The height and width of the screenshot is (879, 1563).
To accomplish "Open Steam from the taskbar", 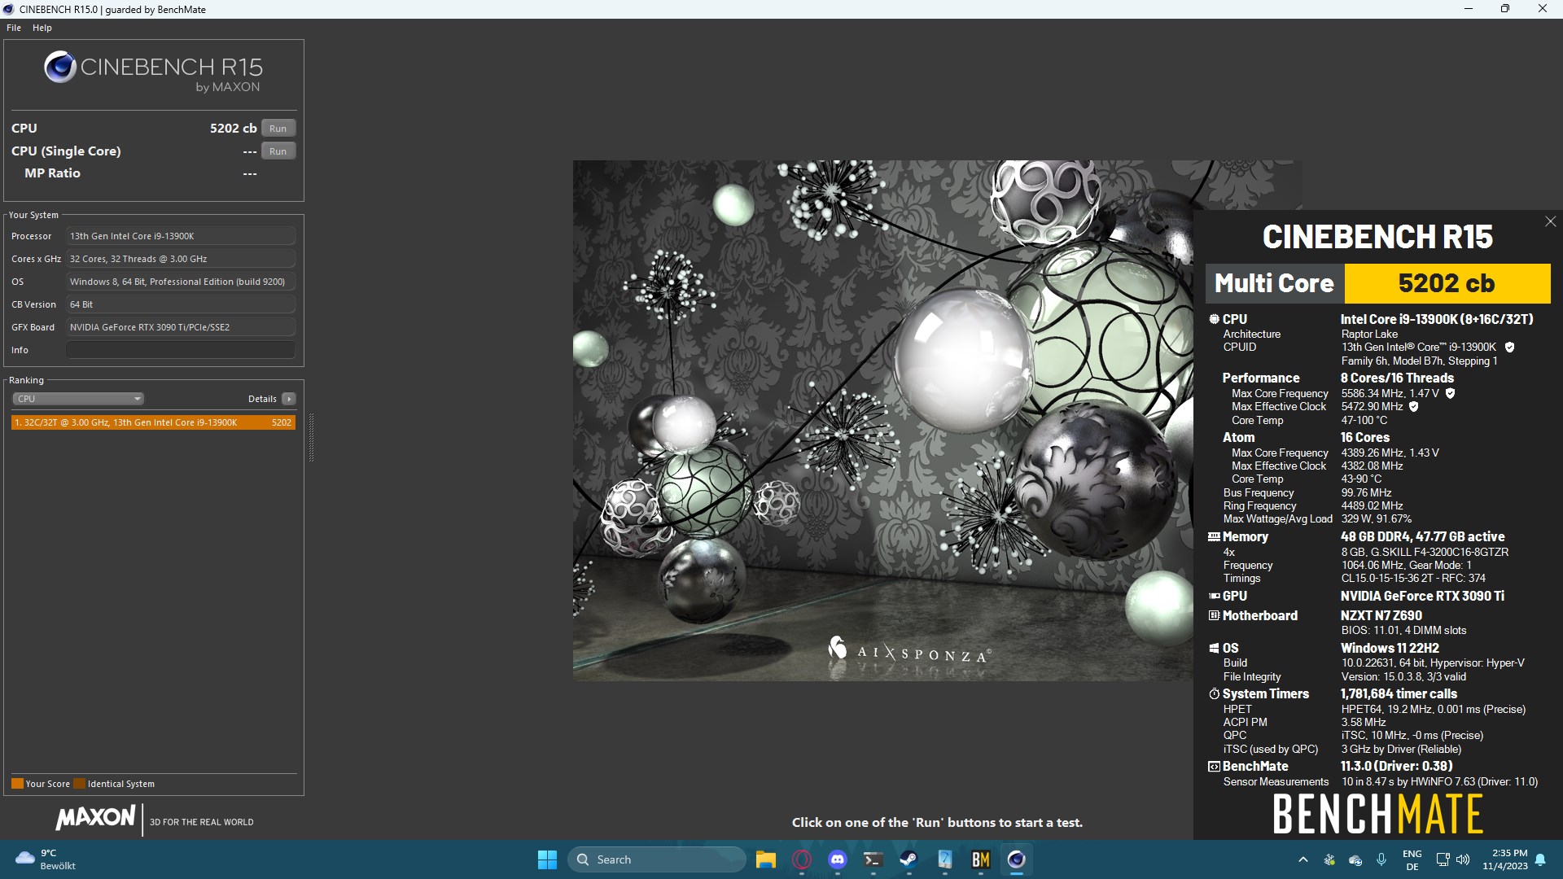I will pyautogui.click(x=908, y=859).
